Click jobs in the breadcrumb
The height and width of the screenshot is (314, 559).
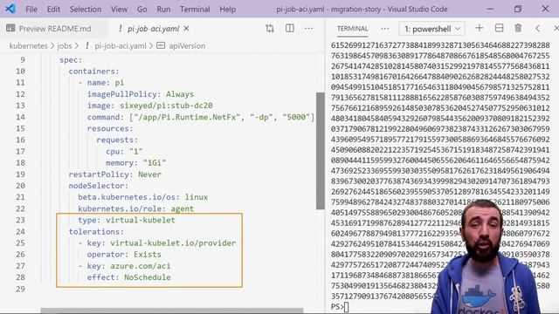[x=65, y=46]
